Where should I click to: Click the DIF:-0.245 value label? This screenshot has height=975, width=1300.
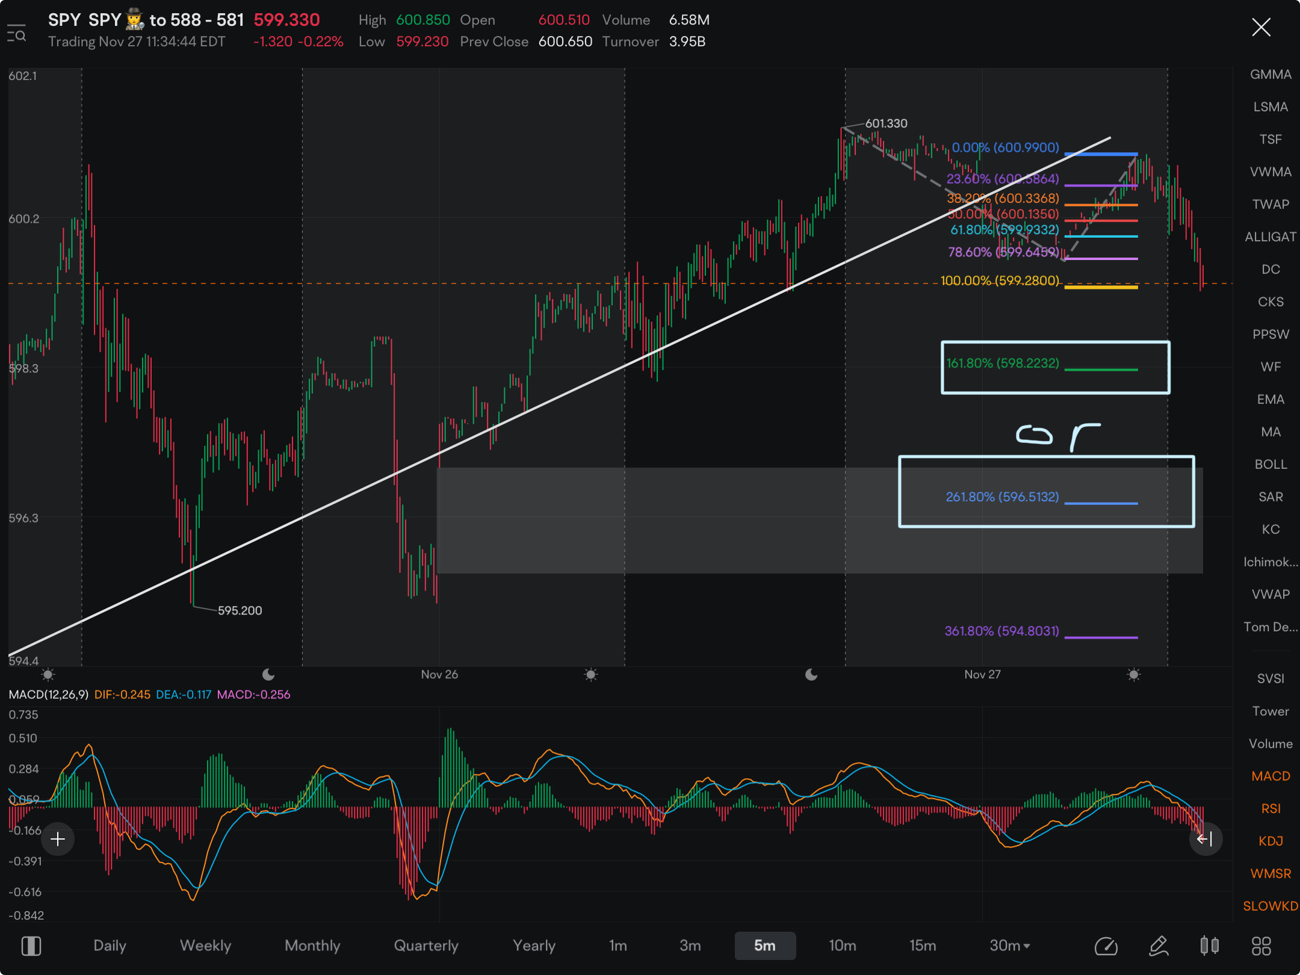pyautogui.click(x=122, y=695)
